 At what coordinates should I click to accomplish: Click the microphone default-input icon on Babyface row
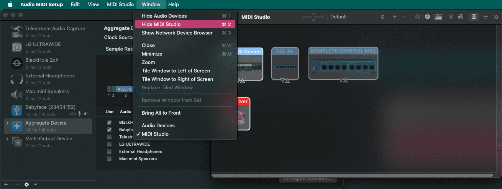coord(80,114)
